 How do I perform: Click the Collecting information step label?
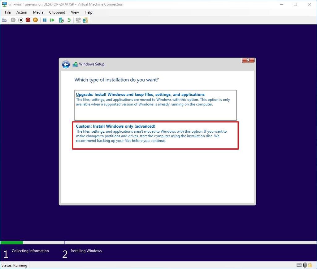click(x=30, y=251)
